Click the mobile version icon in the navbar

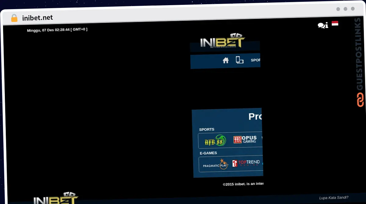[239, 60]
